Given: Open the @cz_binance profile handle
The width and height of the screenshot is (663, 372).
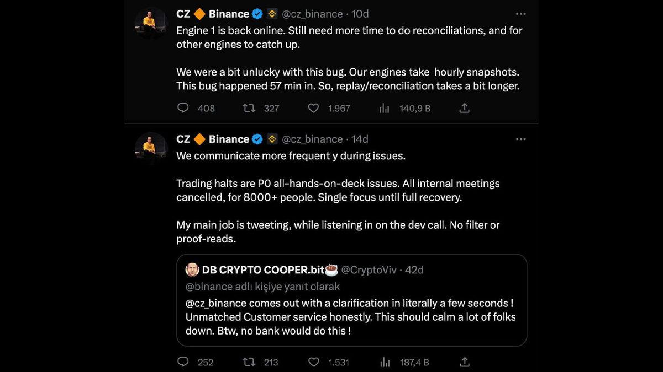Looking at the screenshot, I should pos(313,14).
